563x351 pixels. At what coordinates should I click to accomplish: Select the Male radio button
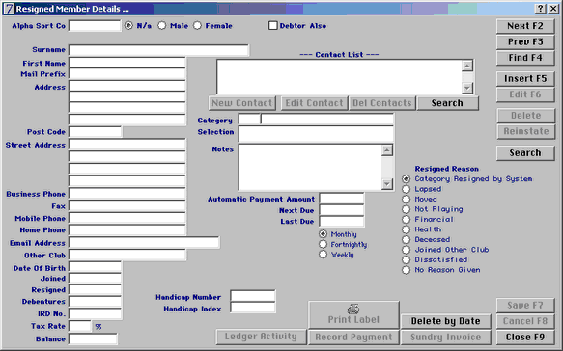coord(162,26)
